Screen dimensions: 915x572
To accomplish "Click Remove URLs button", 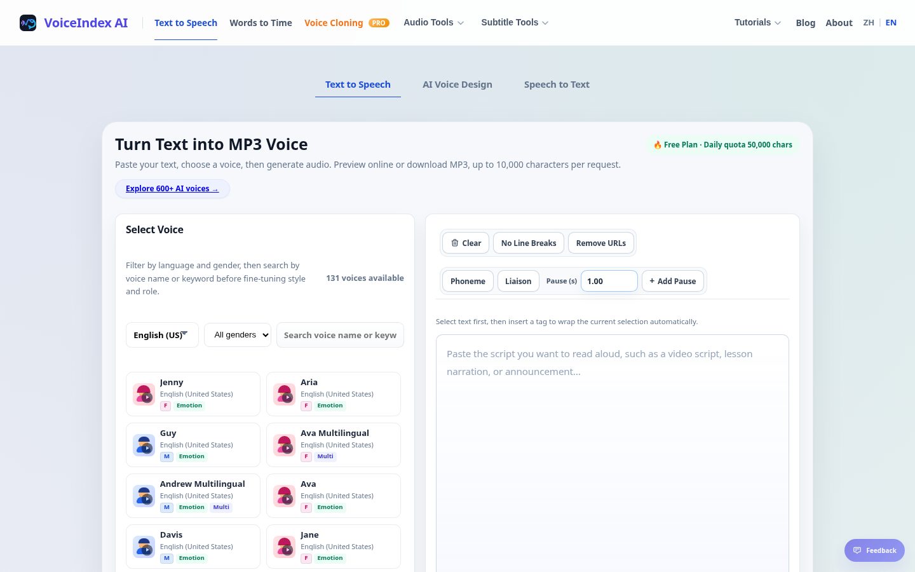I will [601, 243].
